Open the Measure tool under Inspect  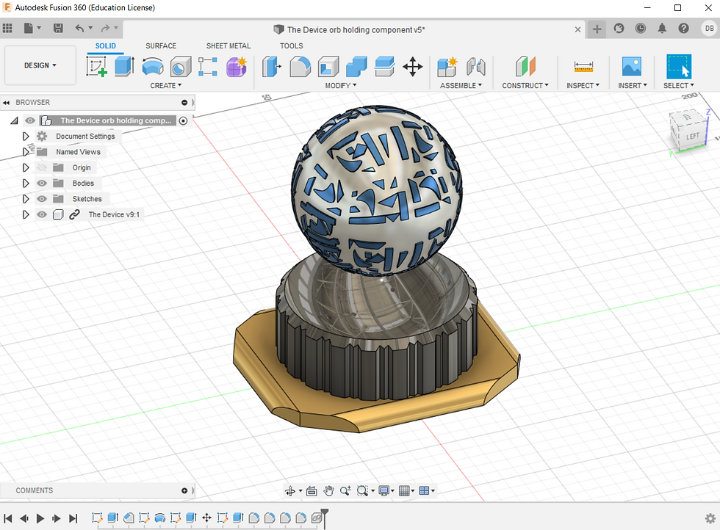pyautogui.click(x=583, y=67)
